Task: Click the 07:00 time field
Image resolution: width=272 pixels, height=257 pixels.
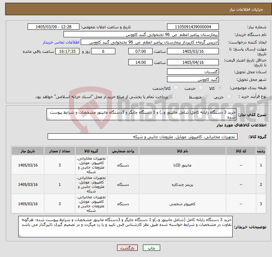Action: (x=140, y=51)
